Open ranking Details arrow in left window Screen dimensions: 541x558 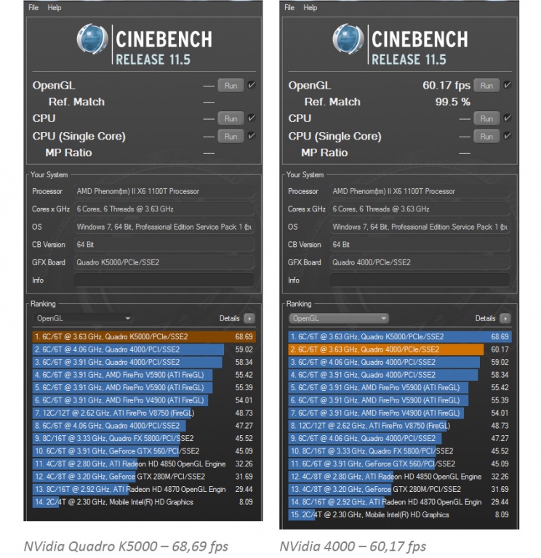[249, 318]
